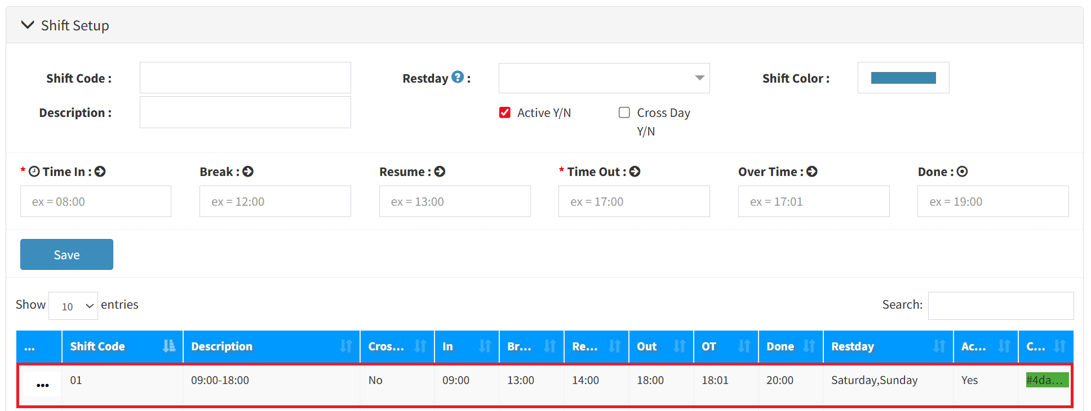
Task: Uncheck the Active Y/N checkbox
Action: (505, 112)
